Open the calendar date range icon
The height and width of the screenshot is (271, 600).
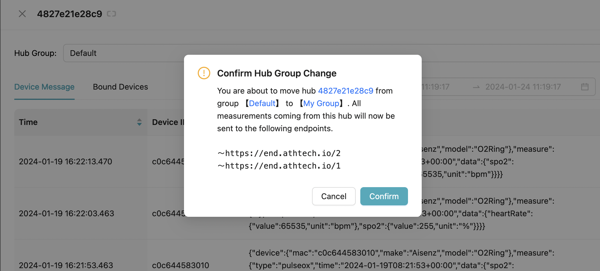(585, 87)
